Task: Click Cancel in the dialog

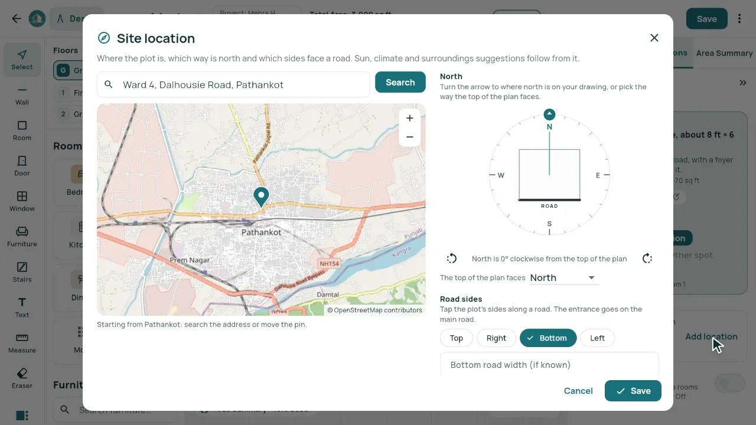Action: [x=578, y=391]
